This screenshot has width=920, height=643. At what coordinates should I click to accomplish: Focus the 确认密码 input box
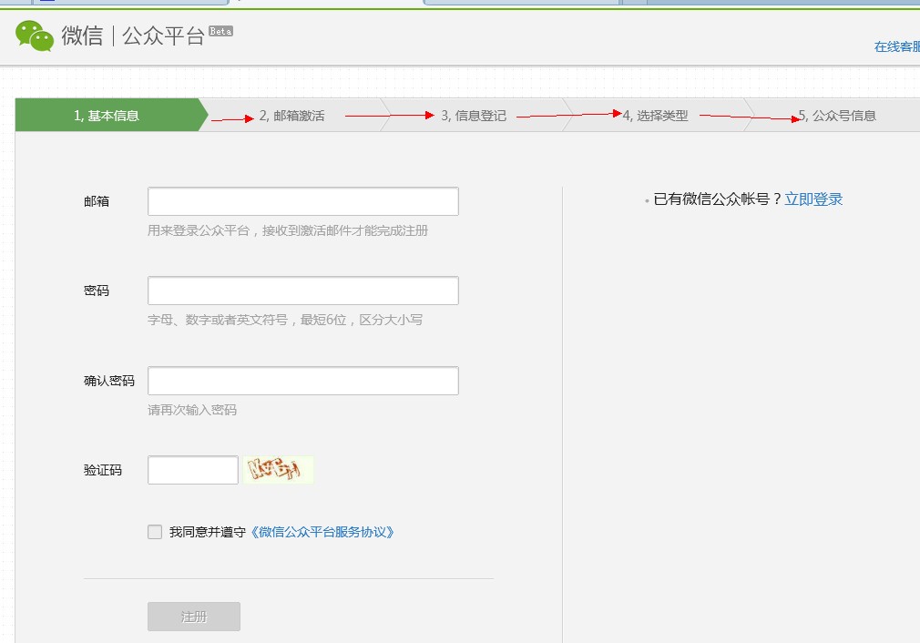coord(302,381)
